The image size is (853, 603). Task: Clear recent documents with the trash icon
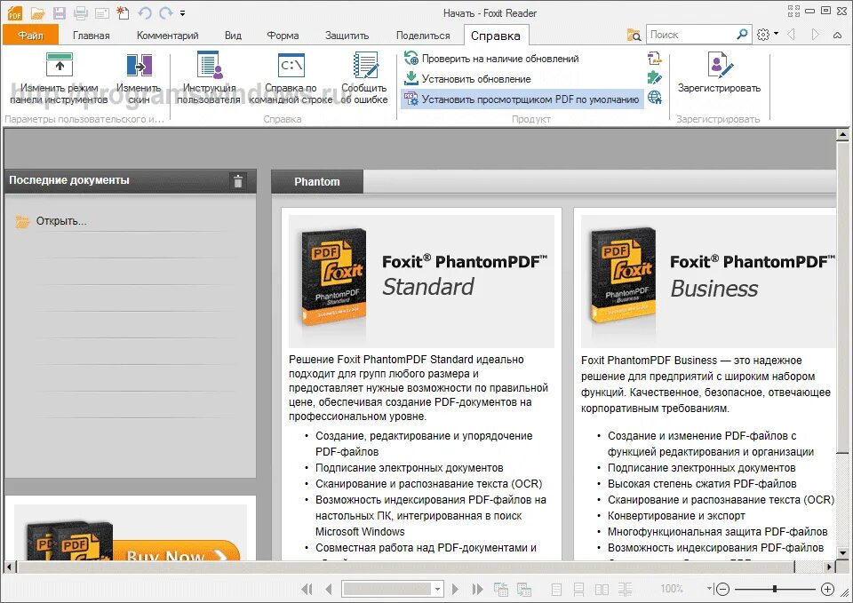click(x=238, y=181)
